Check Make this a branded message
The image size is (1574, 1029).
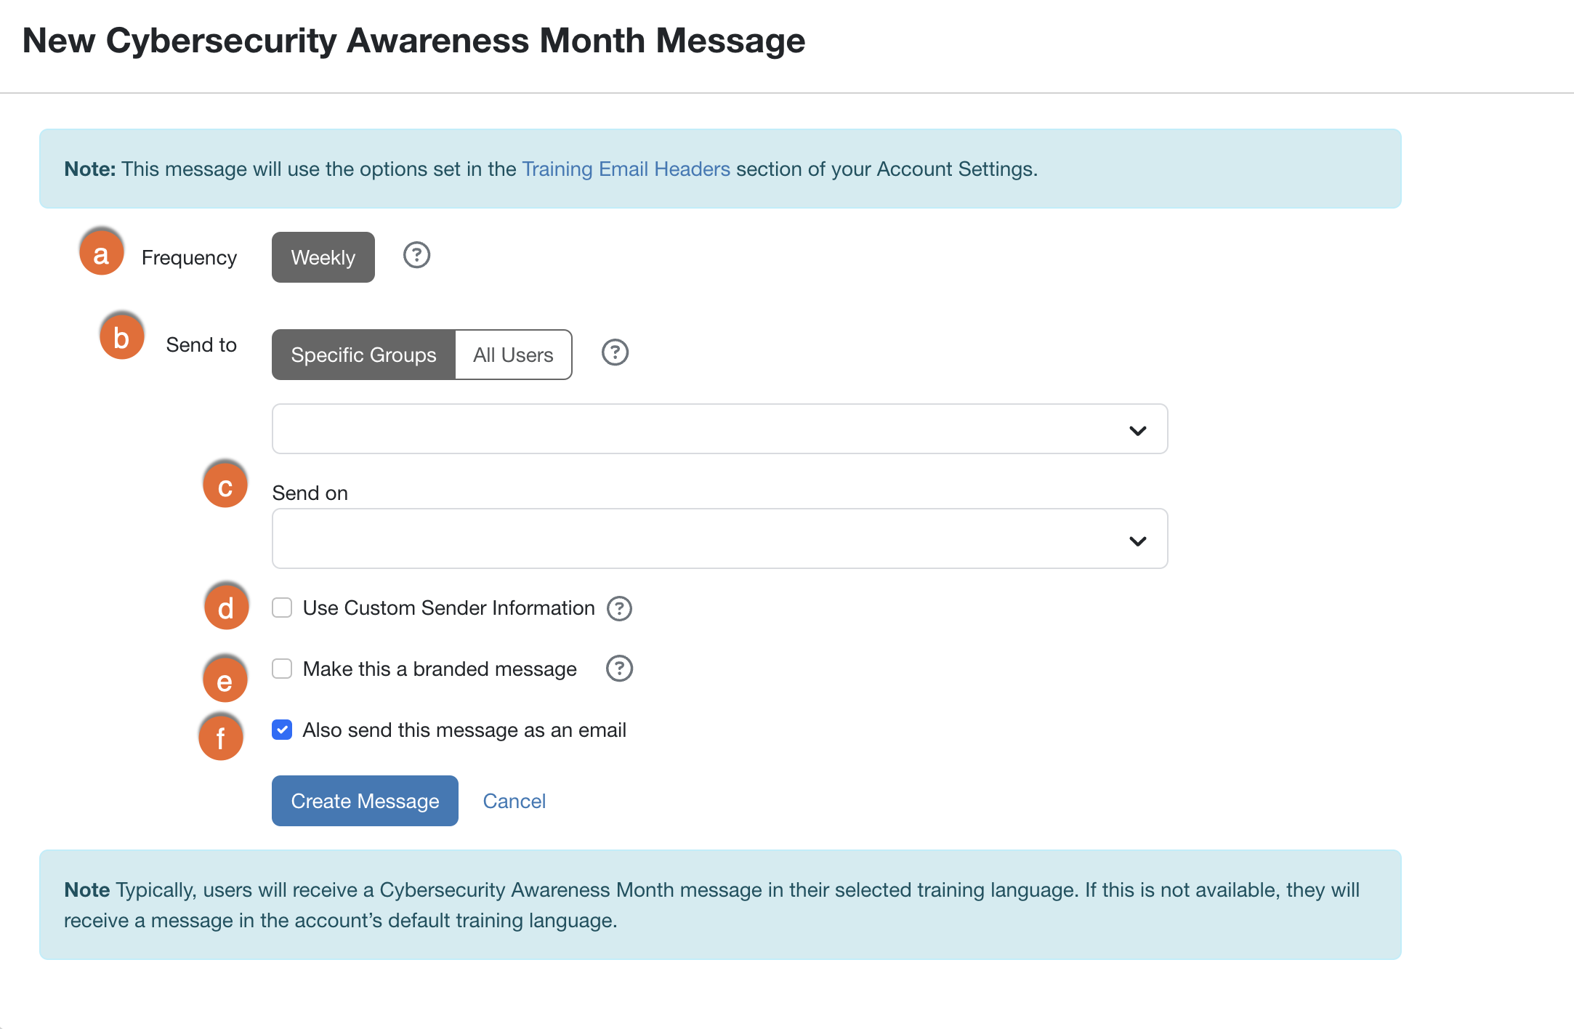281,669
